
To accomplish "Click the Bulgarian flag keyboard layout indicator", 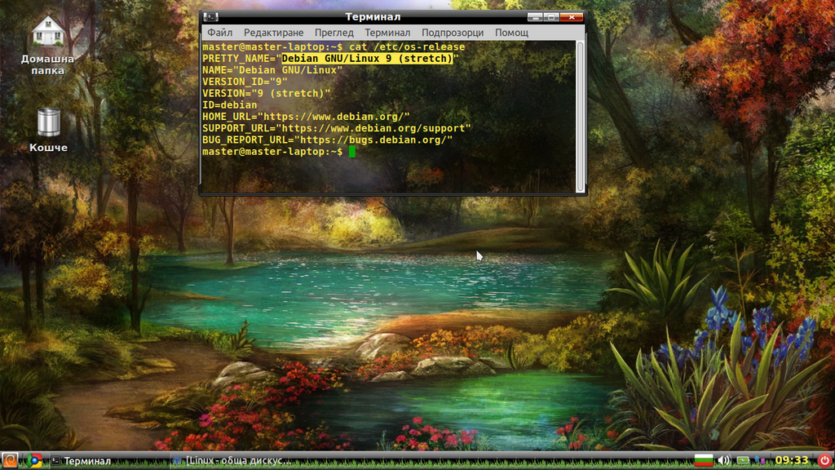I will [x=704, y=460].
